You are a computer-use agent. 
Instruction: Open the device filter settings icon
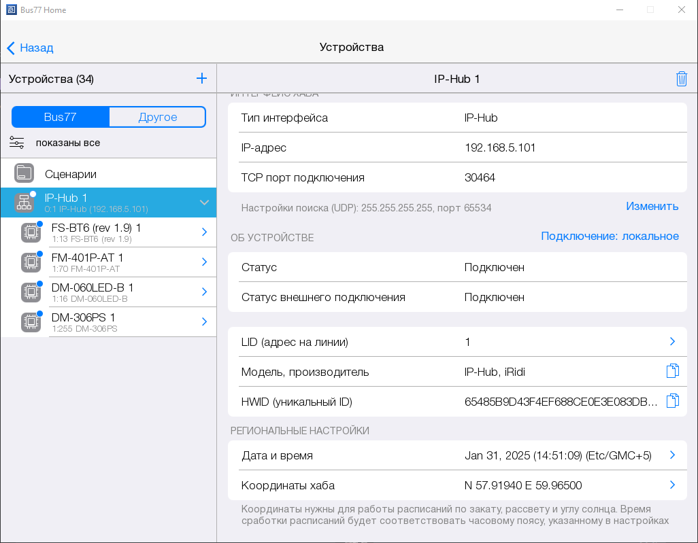tap(17, 143)
